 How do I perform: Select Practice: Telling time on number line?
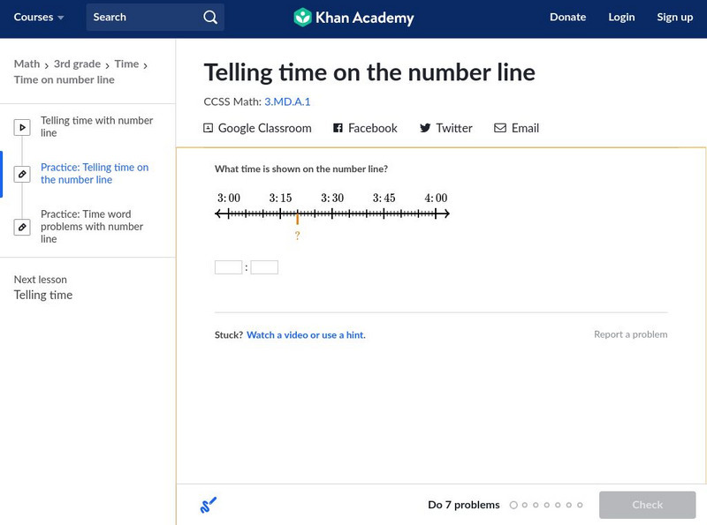click(x=94, y=174)
